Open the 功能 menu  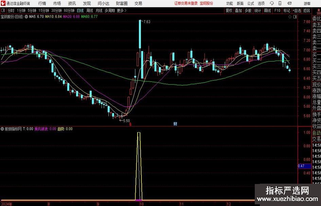(x=230, y=3)
